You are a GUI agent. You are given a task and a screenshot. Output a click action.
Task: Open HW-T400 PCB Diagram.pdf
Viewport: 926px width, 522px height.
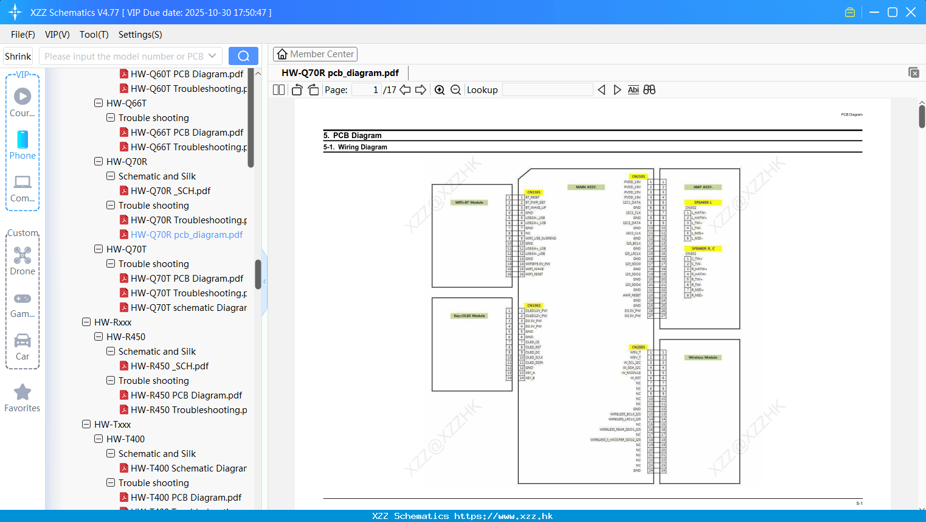pyautogui.click(x=181, y=497)
